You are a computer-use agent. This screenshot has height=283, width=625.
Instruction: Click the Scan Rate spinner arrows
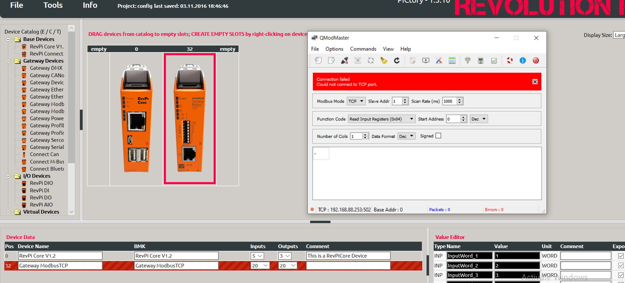pos(459,101)
